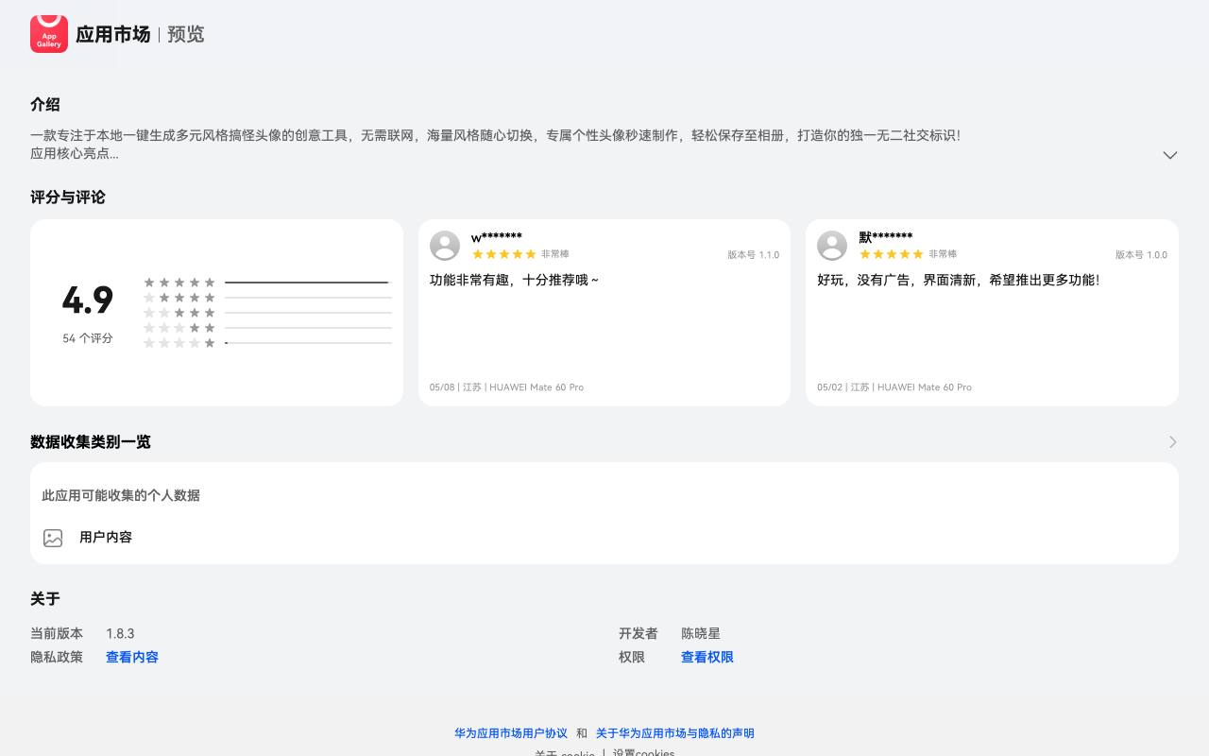Click reviewer name 默*******
The height and width of the screenshot is (756, 1209).
tap(886, 237)
